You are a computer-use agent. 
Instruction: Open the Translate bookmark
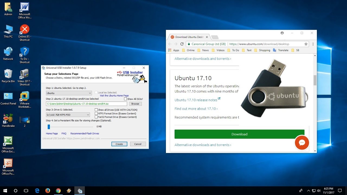coord(281,50)
